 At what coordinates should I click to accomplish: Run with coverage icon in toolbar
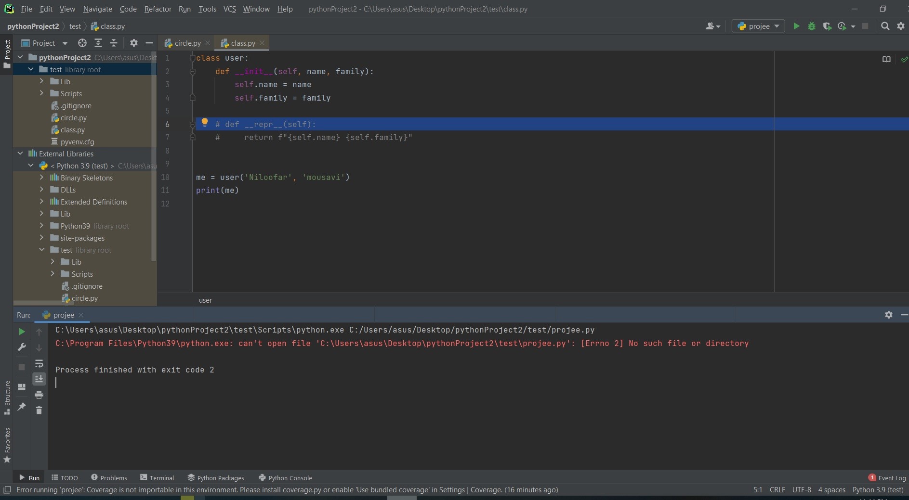827,26
